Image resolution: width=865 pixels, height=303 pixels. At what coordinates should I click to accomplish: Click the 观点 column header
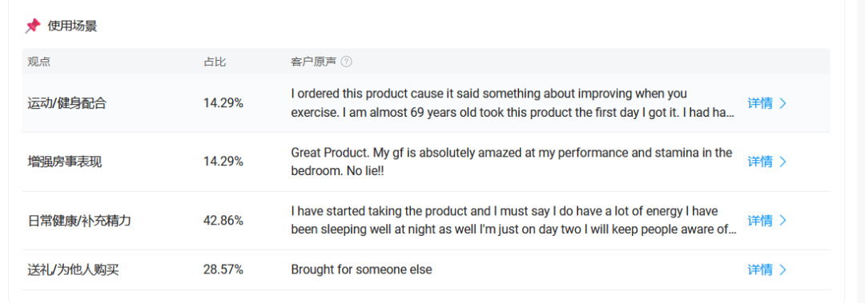click(38, 62)
